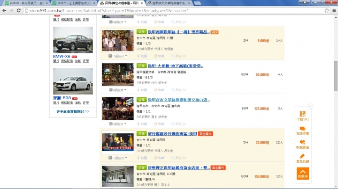
Task: Open a new browser tab
Action: (198, 3)
